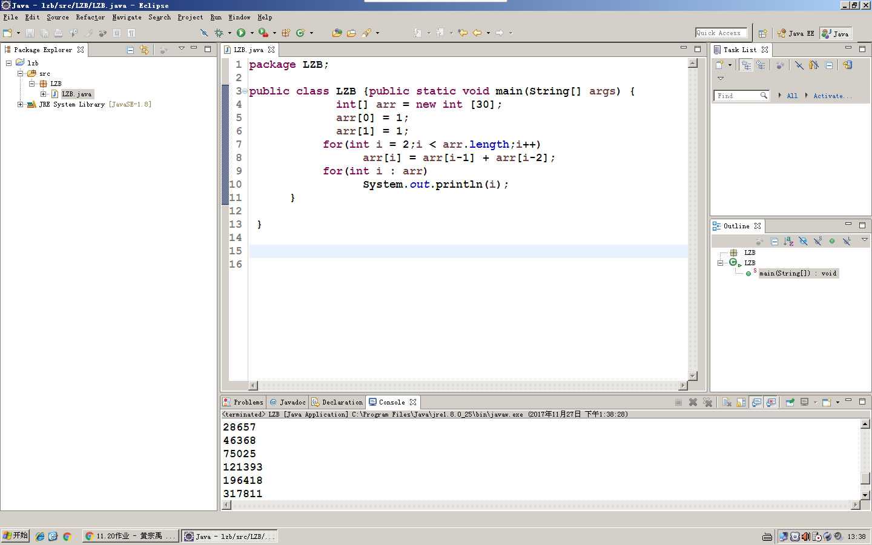The height and width of the screenshot is (545, 872).
Task: Click Display Selected Console icon
Action: click(804, 402)
